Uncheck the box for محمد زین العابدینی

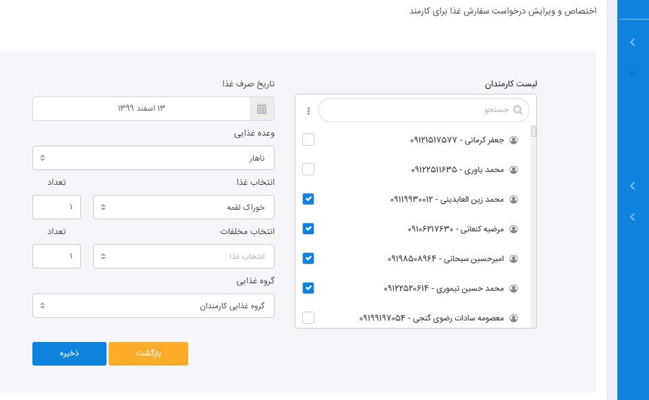click(x=308, y=199)
